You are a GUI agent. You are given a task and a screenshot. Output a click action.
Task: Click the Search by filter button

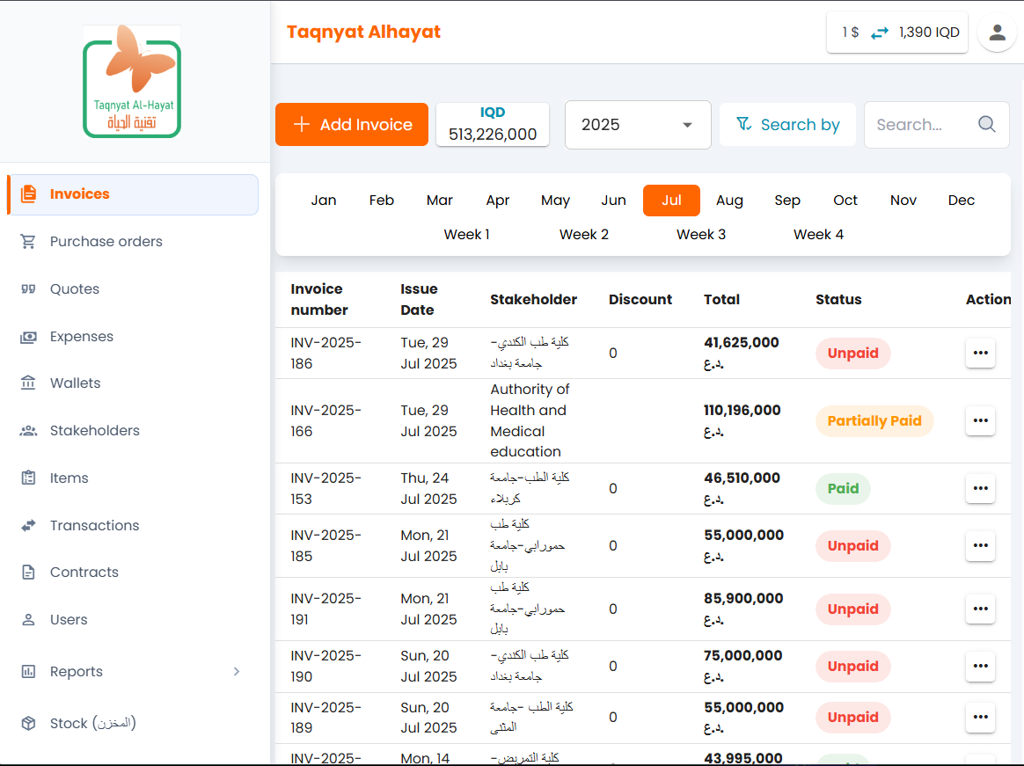[x=787, y=125]
